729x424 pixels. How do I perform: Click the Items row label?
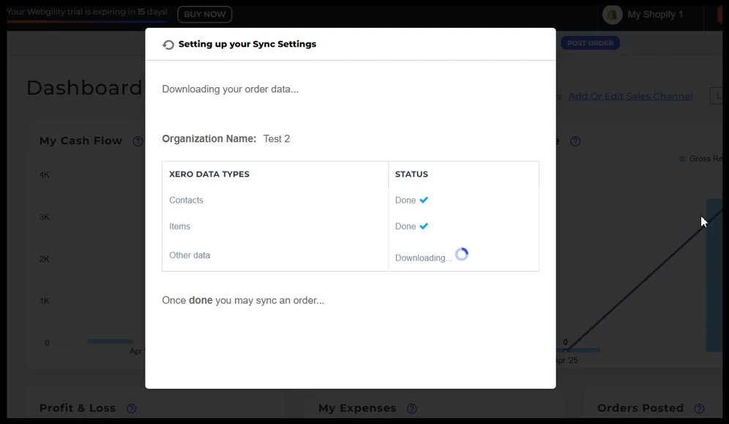point(179,226)
